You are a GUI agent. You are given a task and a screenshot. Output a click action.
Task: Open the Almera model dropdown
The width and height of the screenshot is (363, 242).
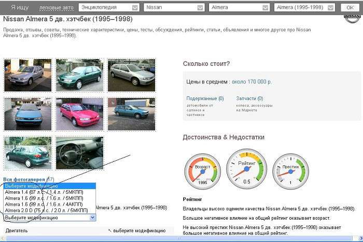239,7
